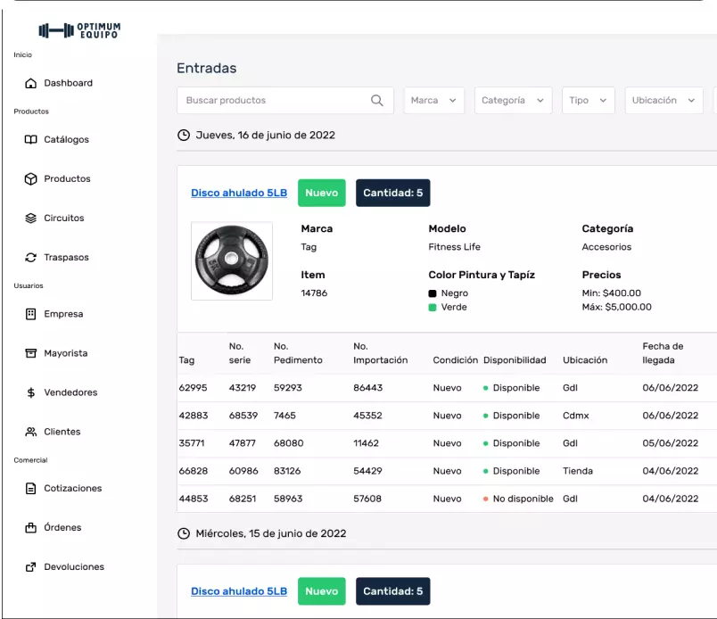Select the Verde color swatch
Viewport: 717px width, 619px height.
[x=433, y=307]
